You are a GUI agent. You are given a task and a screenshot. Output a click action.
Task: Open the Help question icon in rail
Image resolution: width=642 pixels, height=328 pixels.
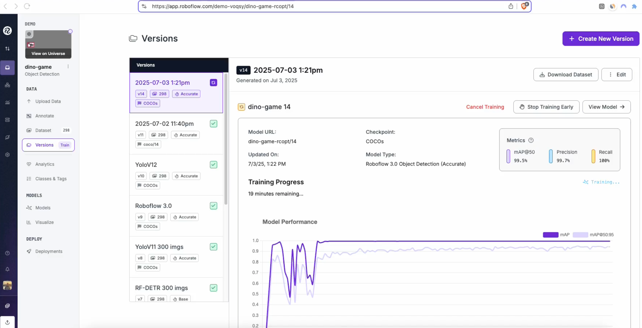click(7, 253)
